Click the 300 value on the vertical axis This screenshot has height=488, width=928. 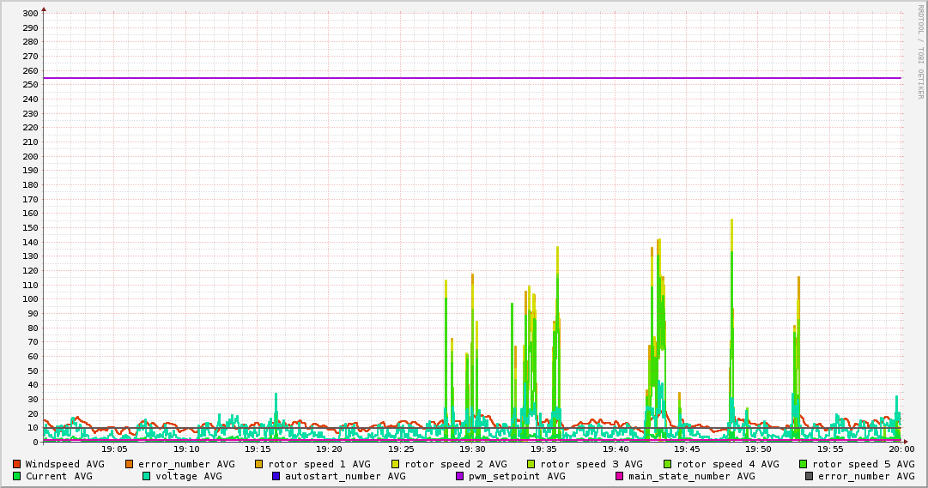pyautogui.click(x=29, y=14)
